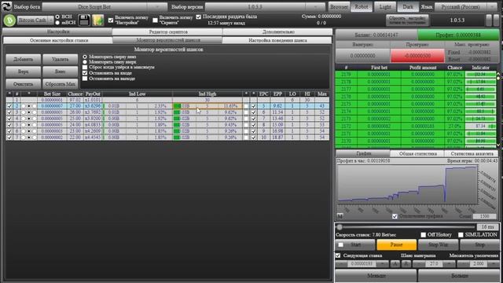Select Мониторить сверху вниз radio option
This screenshot has height=283, width=503.
(x=85, y=57)
